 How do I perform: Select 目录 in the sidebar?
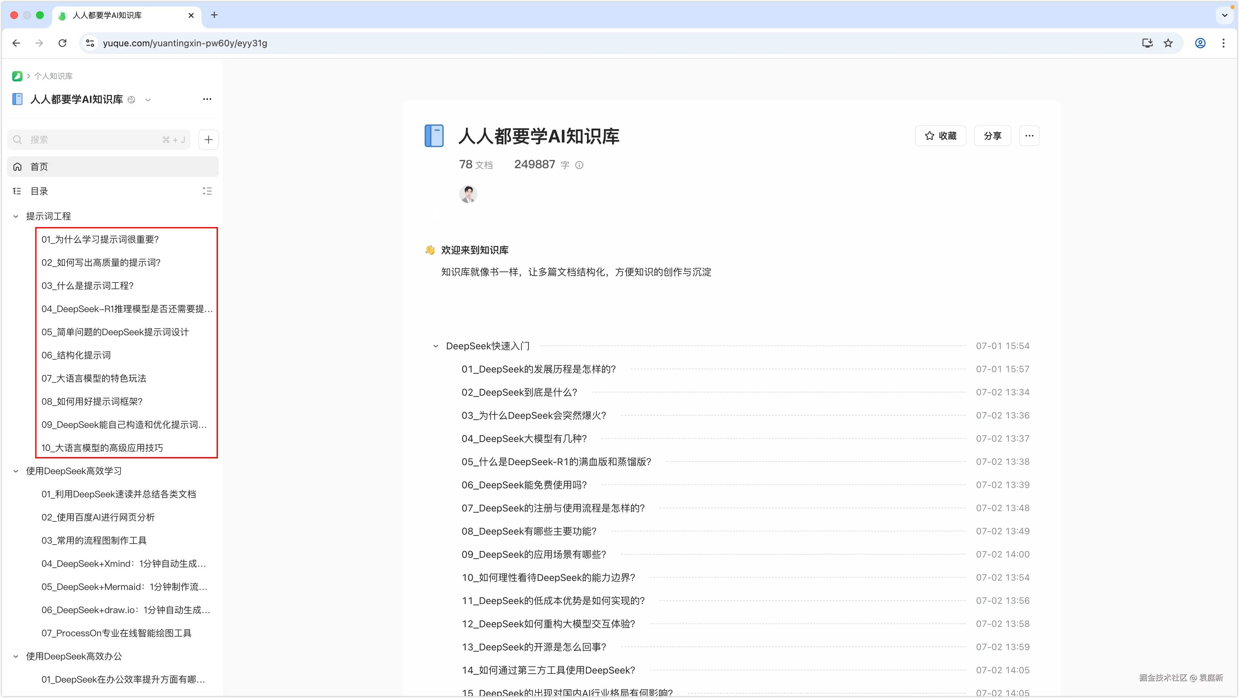pyautogui.click(x=40, y=191)
